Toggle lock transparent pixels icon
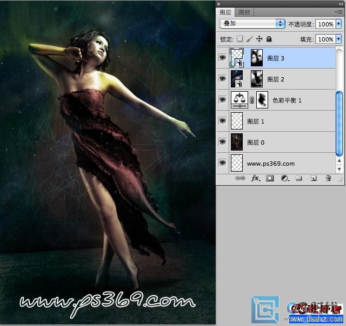Viewport: 346px width, 326px height. tap(239, 39)
